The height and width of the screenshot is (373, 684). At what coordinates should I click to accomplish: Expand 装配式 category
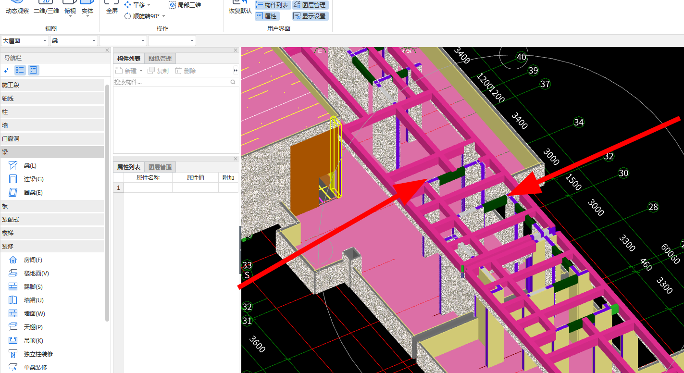point(52,220)
